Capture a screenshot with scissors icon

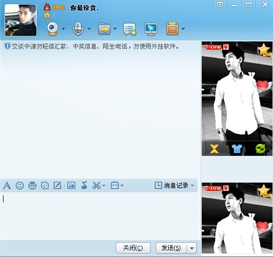click(97, 185)
